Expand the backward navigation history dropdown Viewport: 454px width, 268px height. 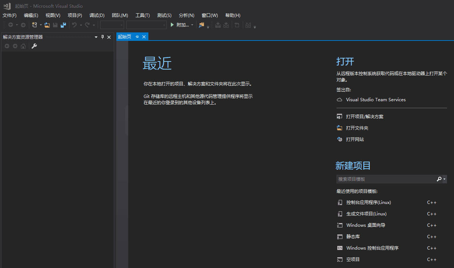click(17, 25)
